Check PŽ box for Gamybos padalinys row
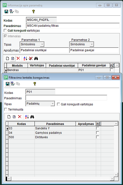The width and height of the screenshot is (123, 185). point(98,133)
